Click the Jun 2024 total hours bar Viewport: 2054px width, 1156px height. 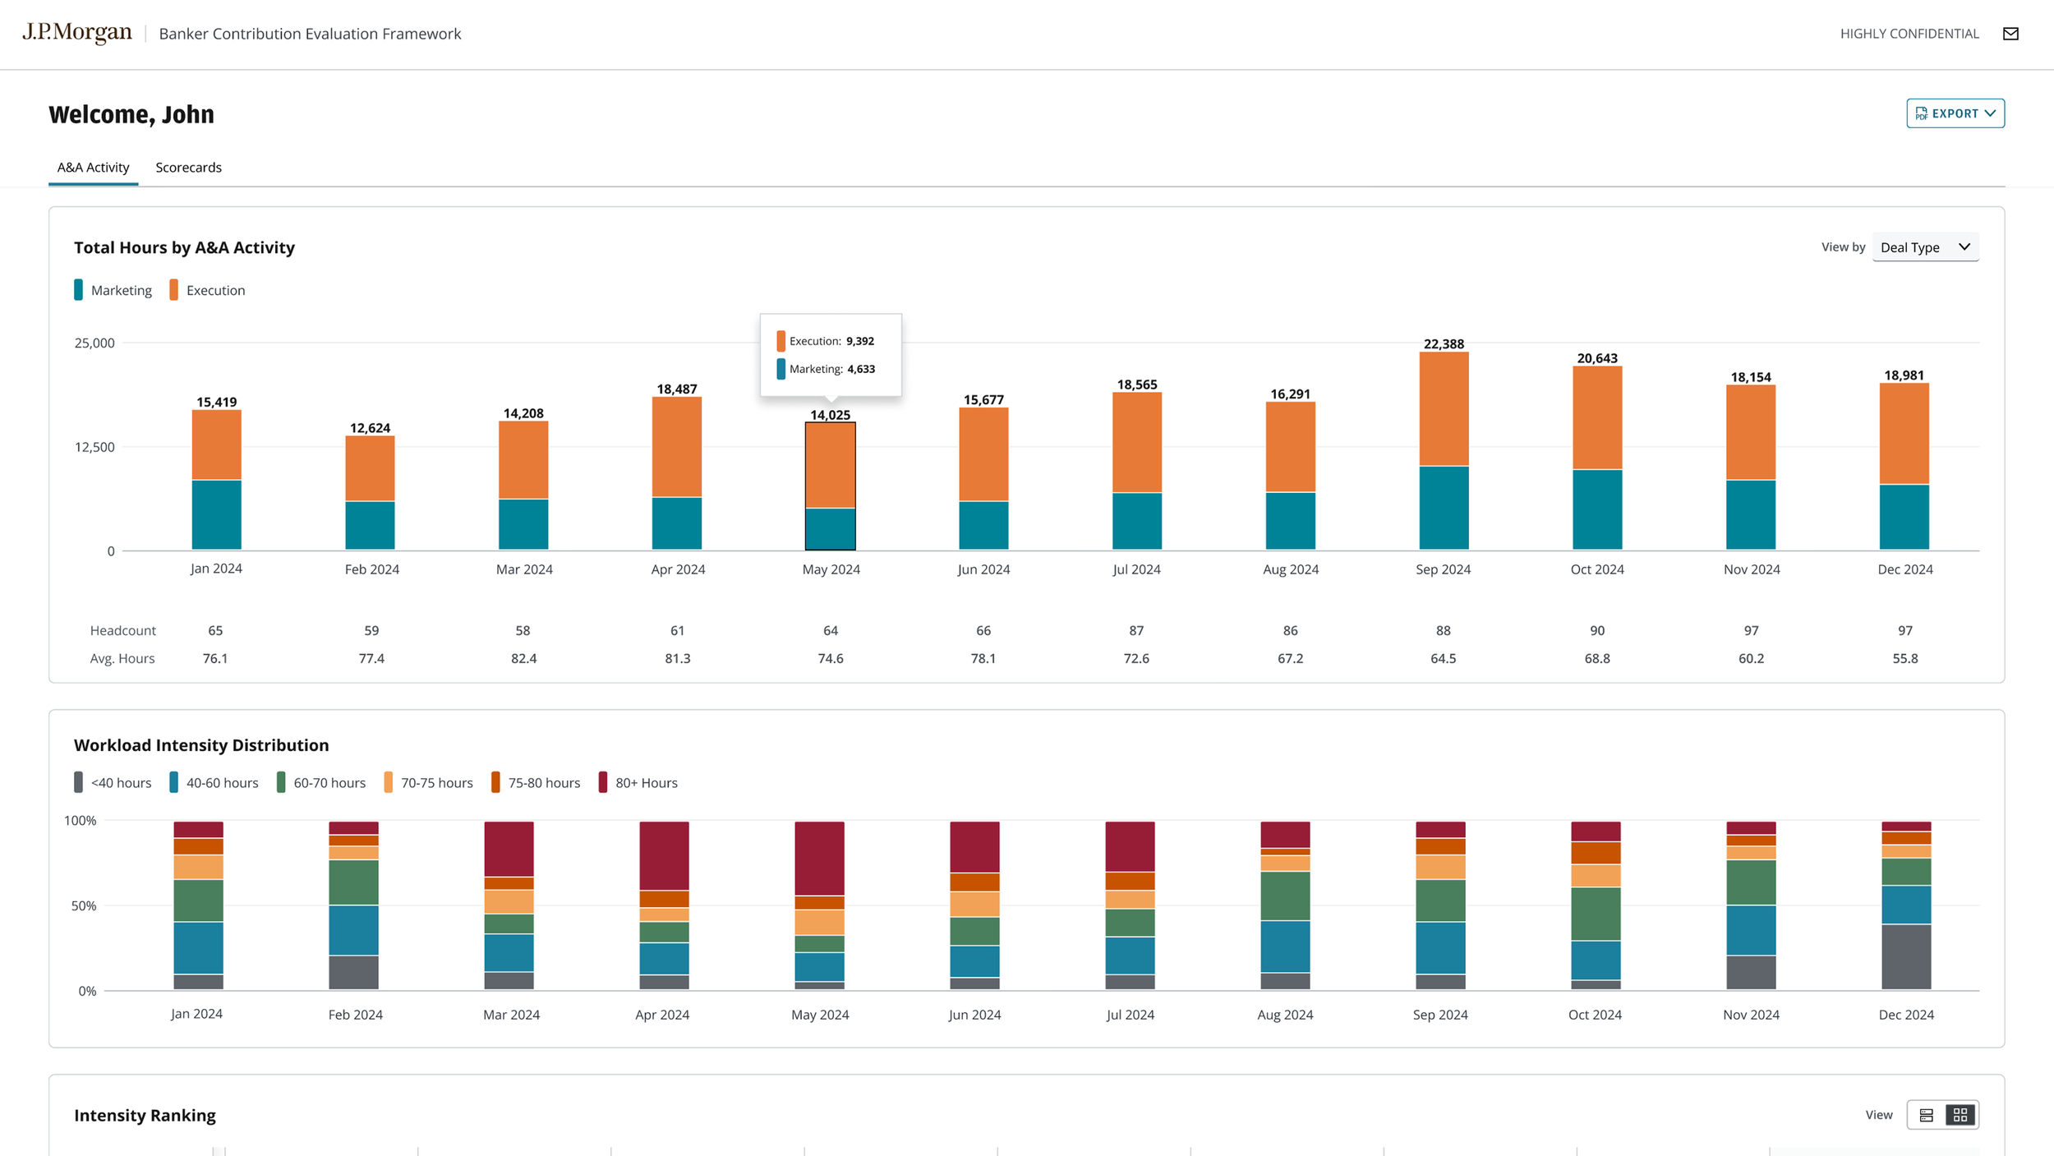983,479
